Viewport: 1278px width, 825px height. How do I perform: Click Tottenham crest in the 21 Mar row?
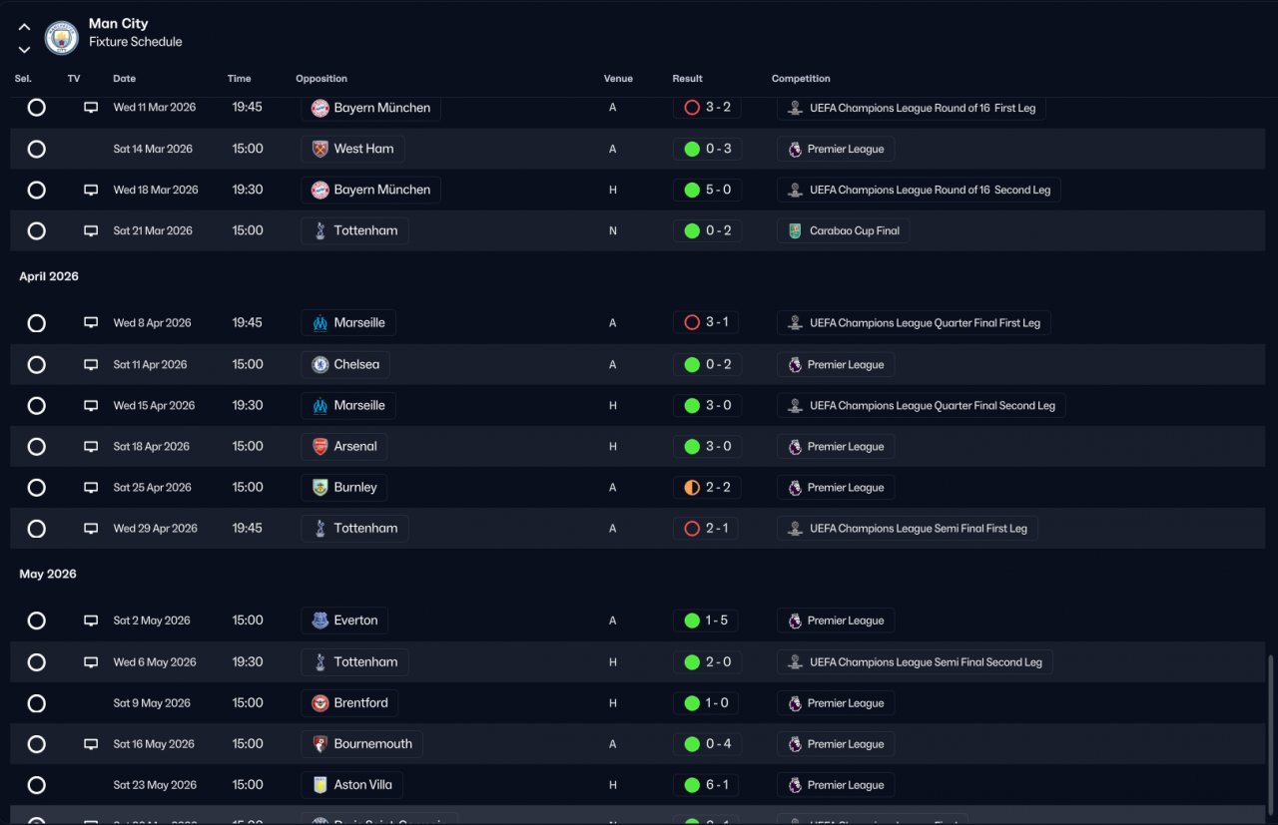click(x=319, y=230)
